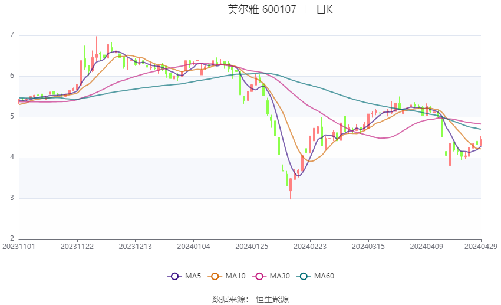501x305 pixels.
Task: Click the orange MA10 legend circle marker
Action: 215,276
